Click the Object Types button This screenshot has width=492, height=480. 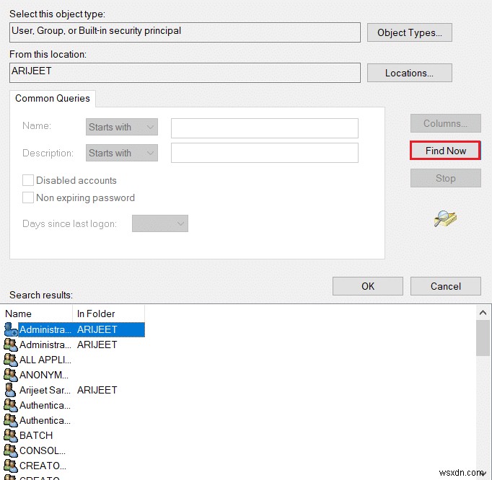point(410,32)
